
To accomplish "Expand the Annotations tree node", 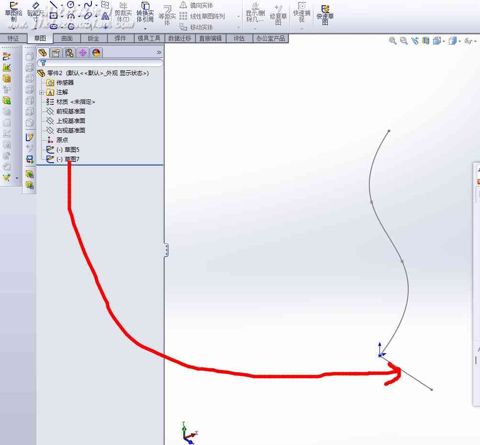I will tap(41, 92).
